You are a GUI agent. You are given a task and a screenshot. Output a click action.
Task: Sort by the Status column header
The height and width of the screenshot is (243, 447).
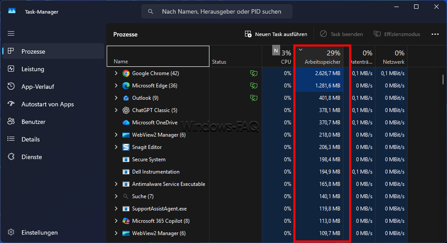pos(235,56)
